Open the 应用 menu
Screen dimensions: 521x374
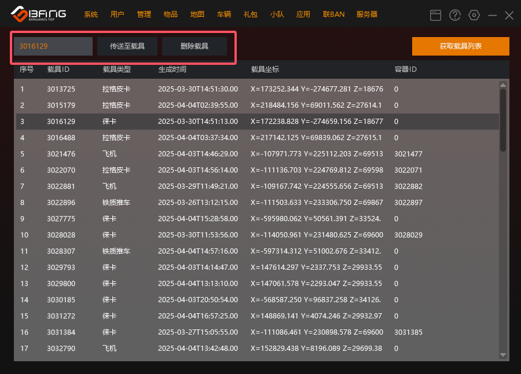(x=303, y=14)
